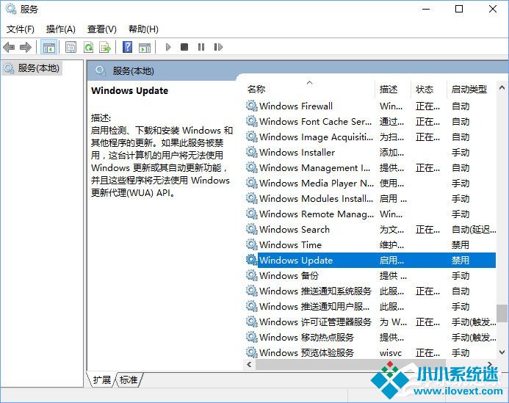Toggle the show/hide console tree icon
Image resolution: width=509 pixels, height=403 pixels.
point(49,48)
